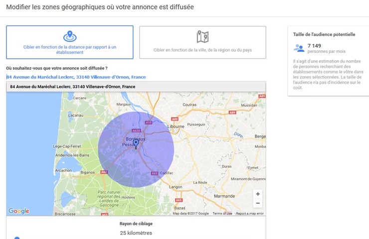Click the A10 highway badge on map
Screen dimensions: 369x239
[x=149, y=122]
